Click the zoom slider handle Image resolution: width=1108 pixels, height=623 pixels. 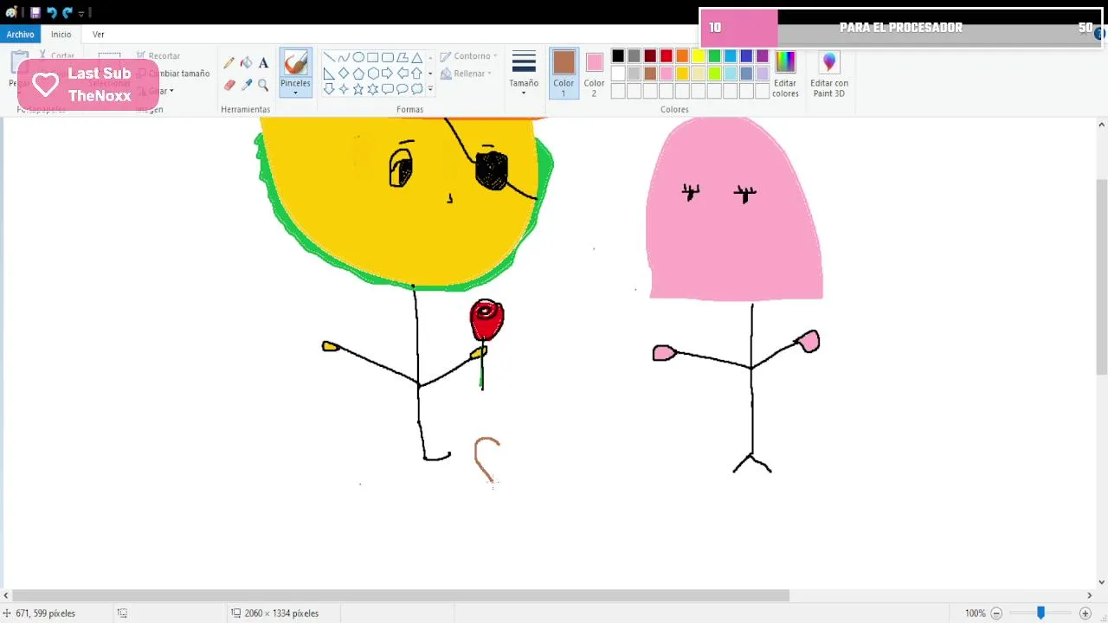pyautogui.click(x=1040, y=613)
